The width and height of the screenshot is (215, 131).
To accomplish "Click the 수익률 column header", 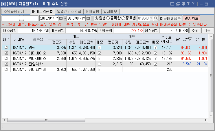I will [200, 39].
